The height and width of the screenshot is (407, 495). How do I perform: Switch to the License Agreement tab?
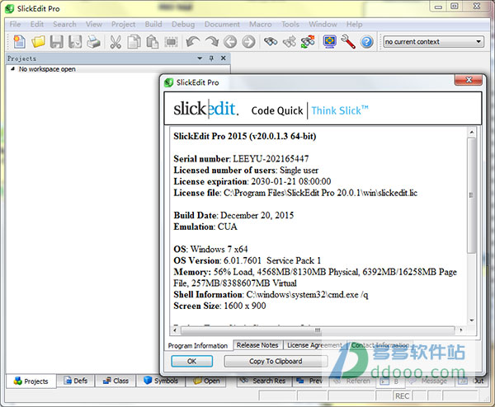click(x=314, y=345)
